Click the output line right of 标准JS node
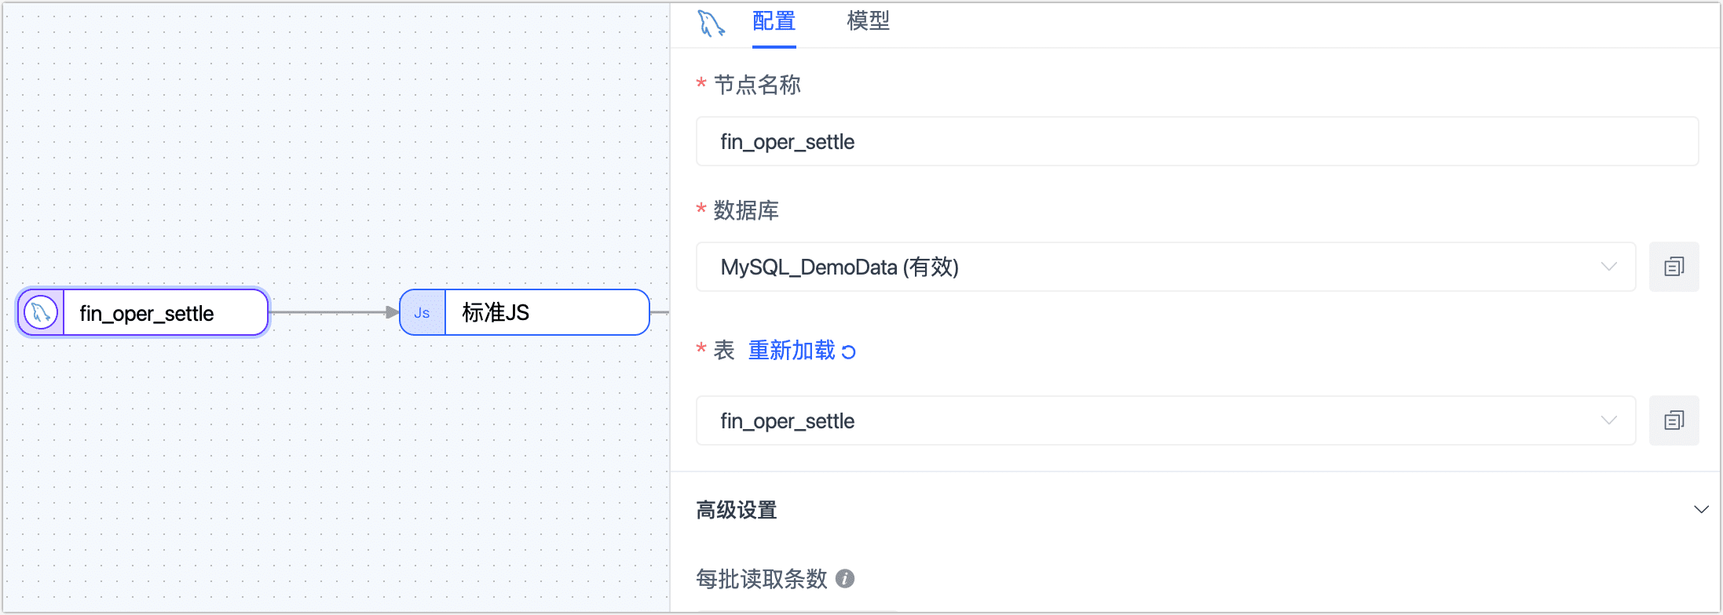The height and width of the screenshot is (615, 1723). [x=660, y=312]
